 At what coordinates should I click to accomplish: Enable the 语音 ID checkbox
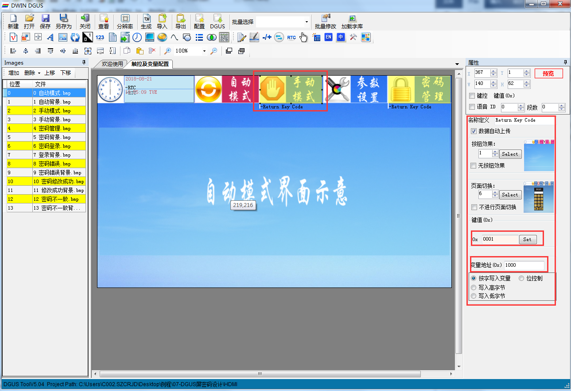[472, 107]
